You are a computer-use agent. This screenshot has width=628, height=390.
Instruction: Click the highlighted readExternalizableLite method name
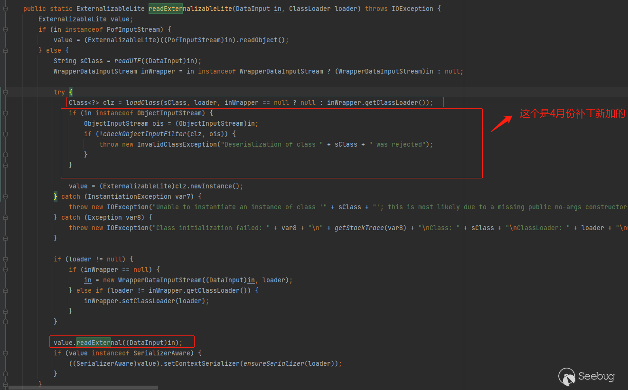190,9
